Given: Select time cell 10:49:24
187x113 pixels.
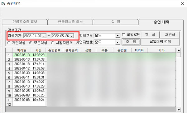Looking at the screenshot, I should tap(38, 100).
